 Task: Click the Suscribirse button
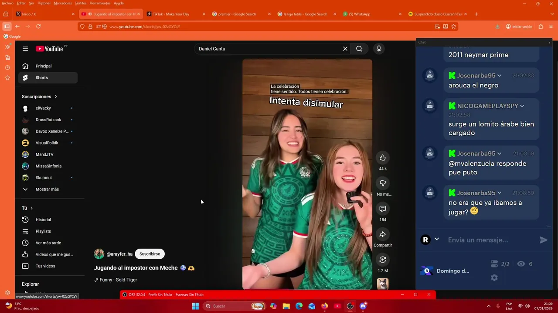[x=150, y=254]
